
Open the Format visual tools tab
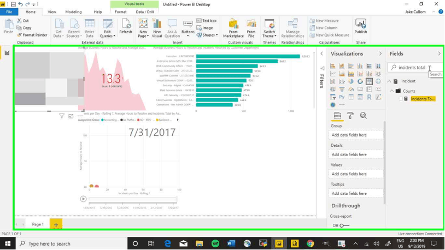coord(121,12)
